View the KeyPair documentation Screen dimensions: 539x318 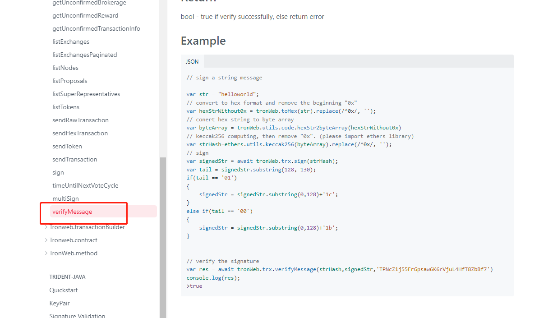point(59,303)
